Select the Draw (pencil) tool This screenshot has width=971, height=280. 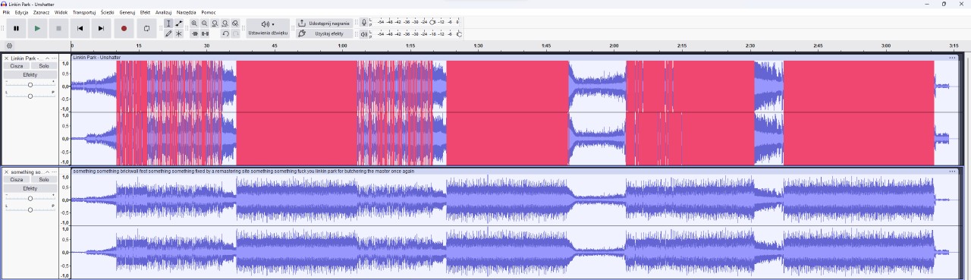(x=168, y=33)
